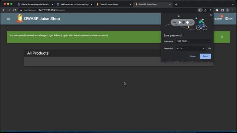Dismiss the challenge solved banner
This screenshot has width=237, height=133.
(222, 37)
